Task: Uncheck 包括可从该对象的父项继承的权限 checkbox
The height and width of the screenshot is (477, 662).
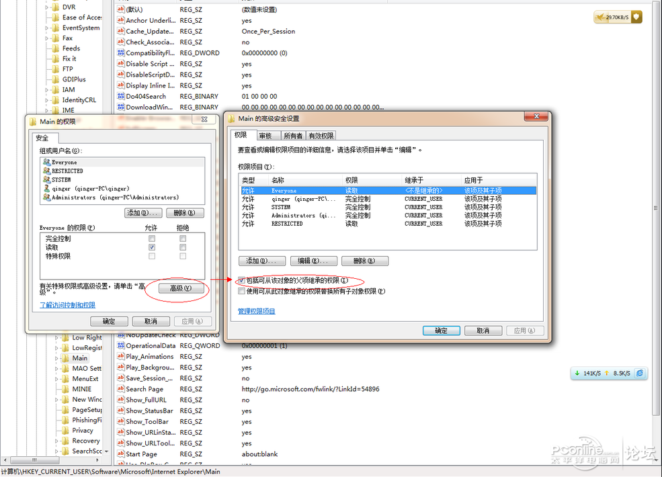Action: (x=242, y=280)
